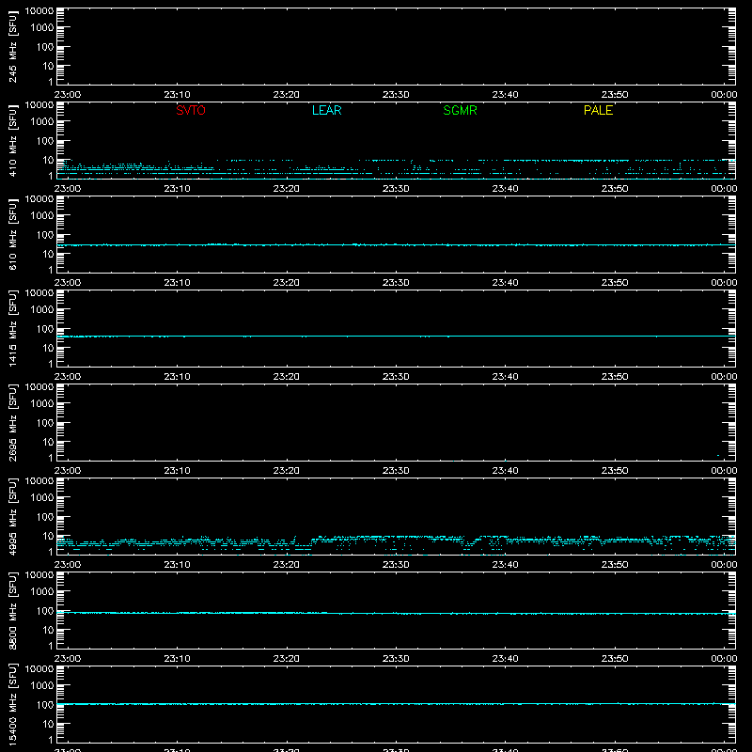Click the flat cyan trace in 610 MHz plot
Screen dimensions: 752x752
396,245
